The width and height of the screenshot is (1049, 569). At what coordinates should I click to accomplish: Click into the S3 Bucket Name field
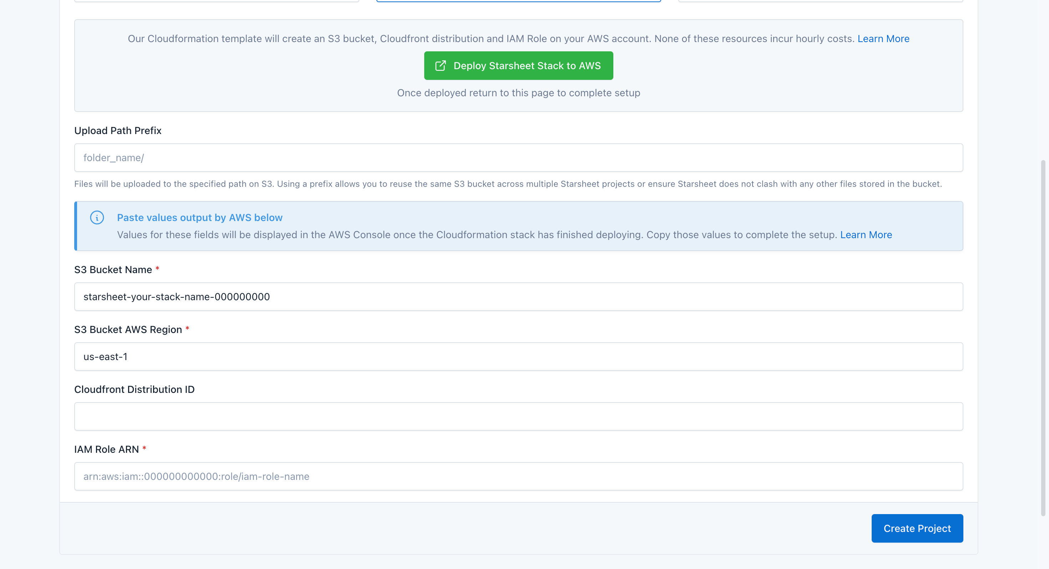point(518,297)
